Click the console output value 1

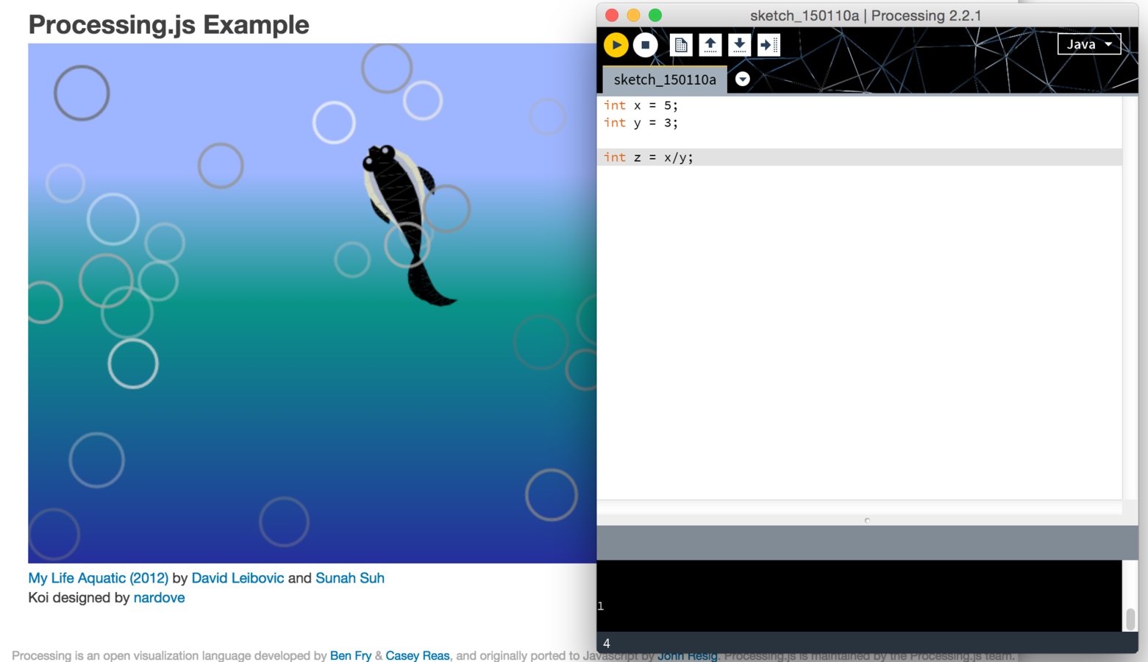click(x=601, y=606)
